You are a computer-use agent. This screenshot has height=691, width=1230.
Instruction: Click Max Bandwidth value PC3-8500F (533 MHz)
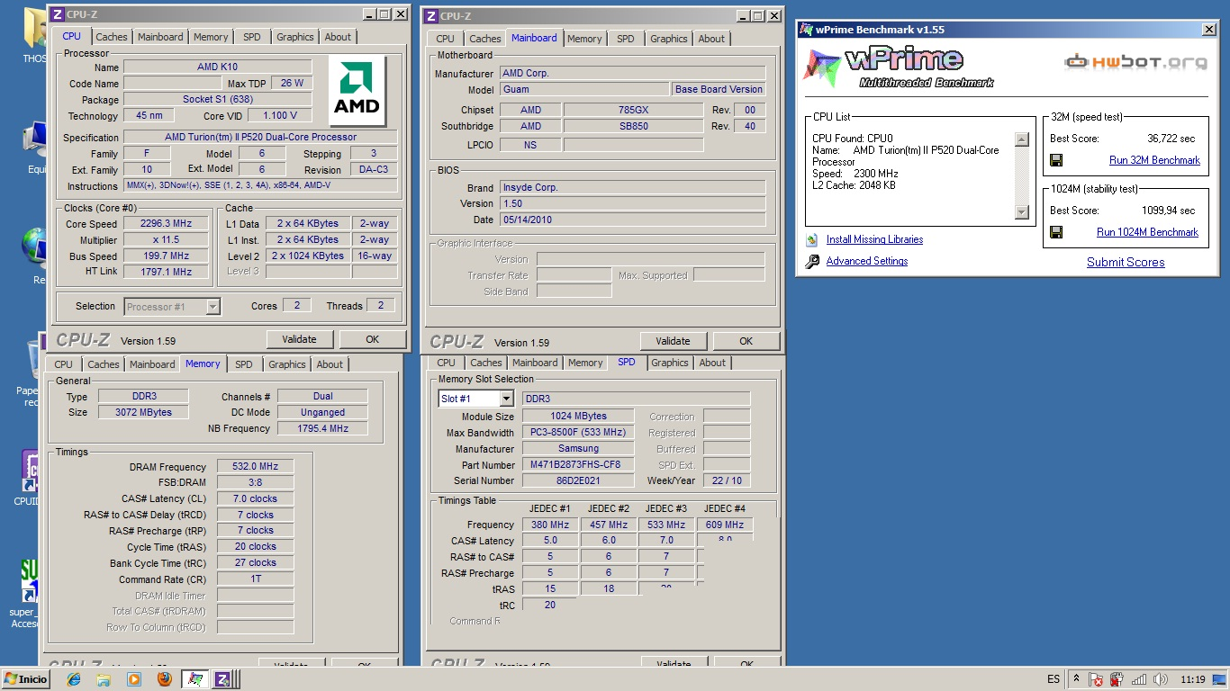578,433
